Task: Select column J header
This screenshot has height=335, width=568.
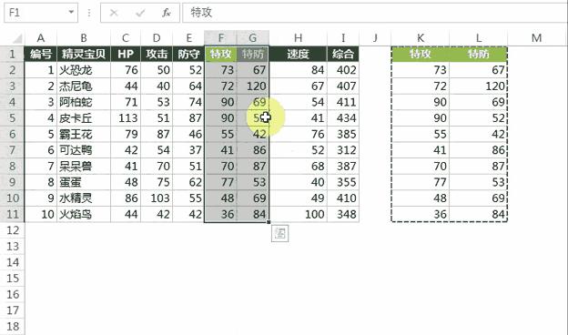Action: [375, 38]
